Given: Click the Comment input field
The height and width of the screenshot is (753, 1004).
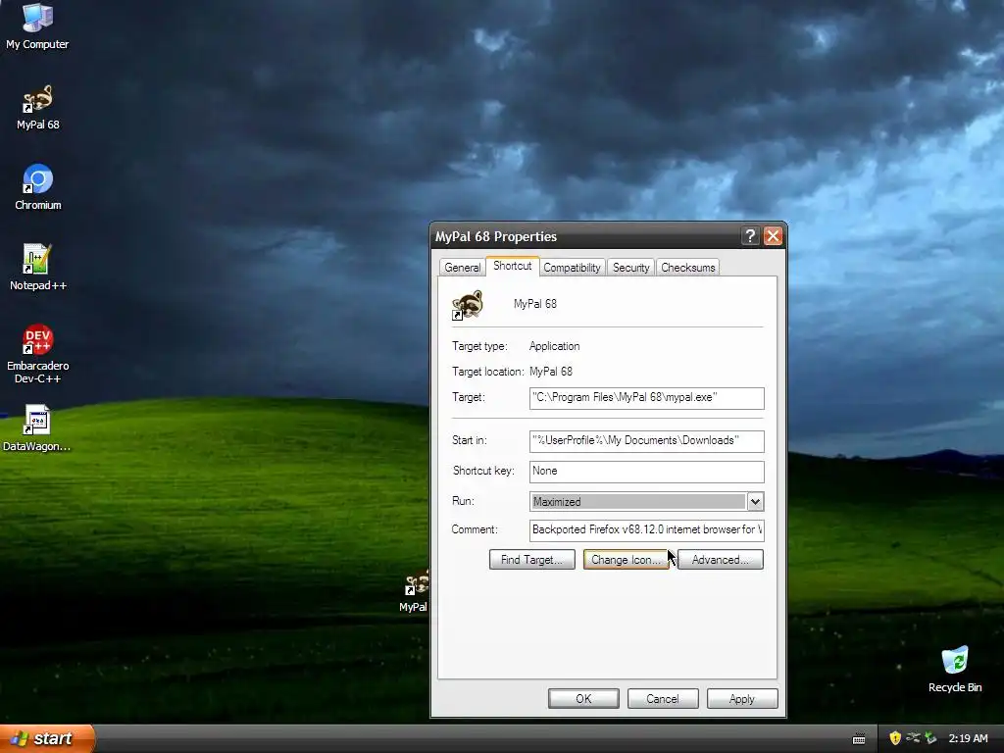Looking at the screenshot, I should click(x=647, y=530).
